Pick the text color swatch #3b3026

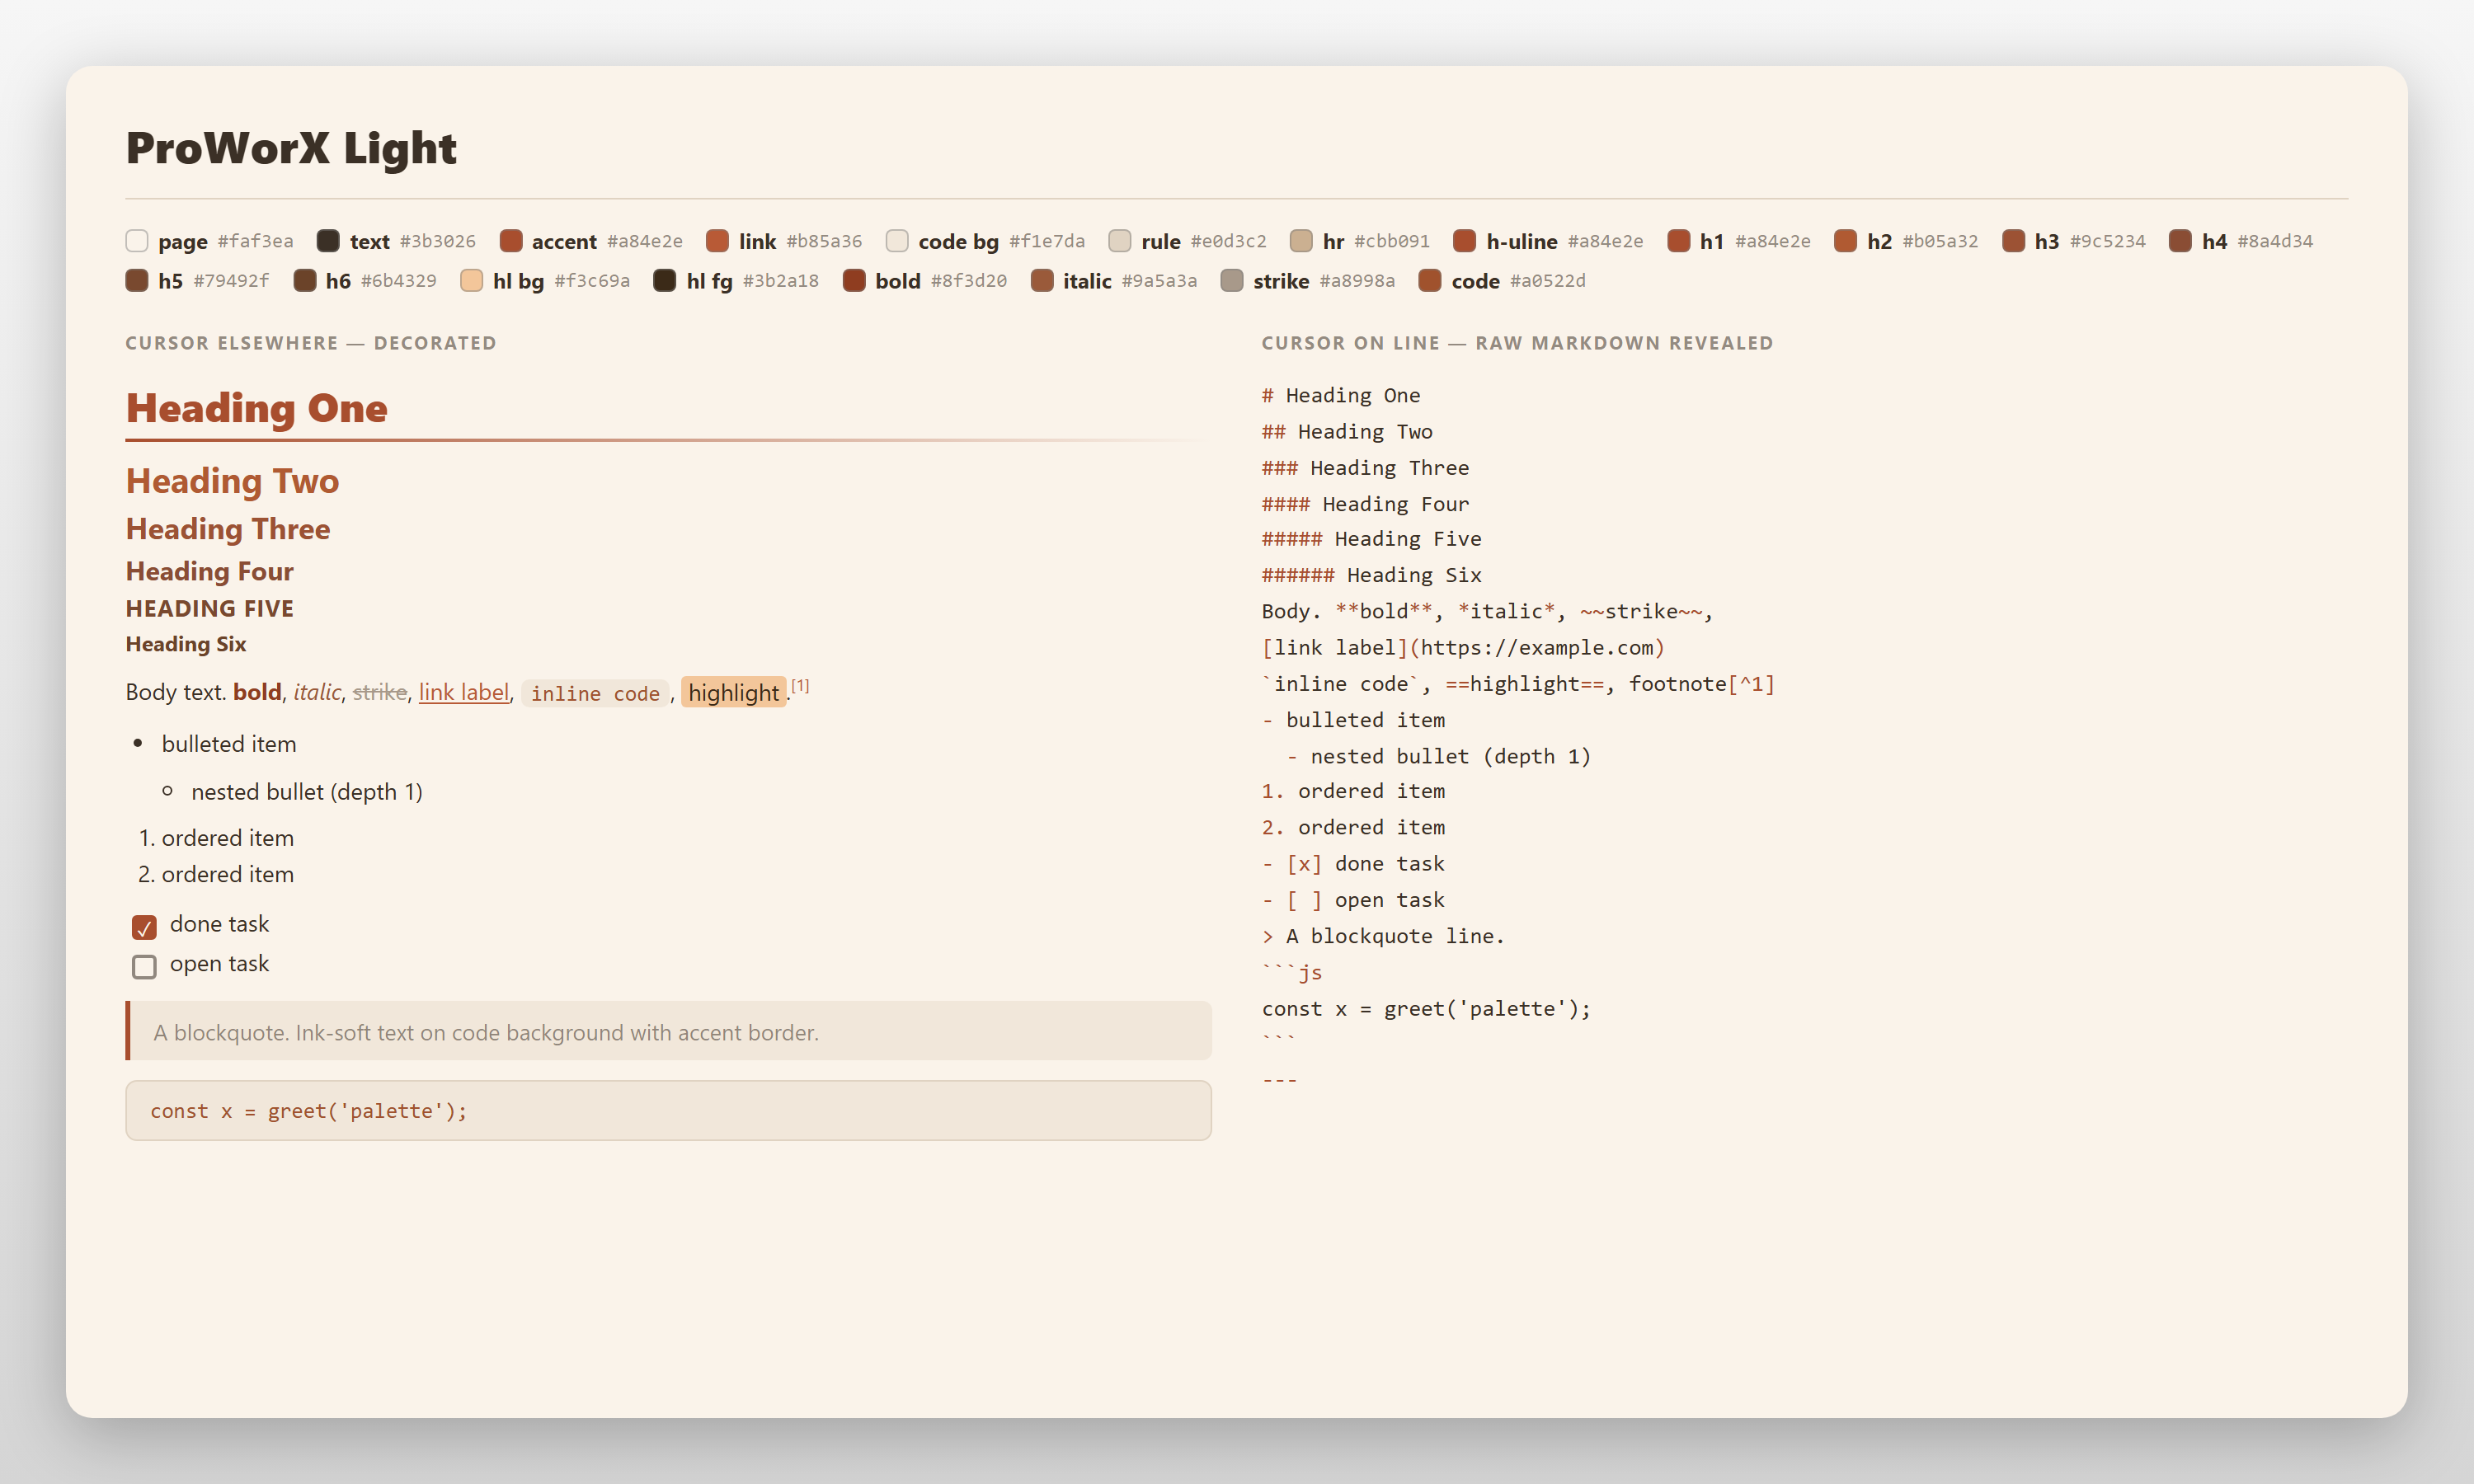[328, 241]
